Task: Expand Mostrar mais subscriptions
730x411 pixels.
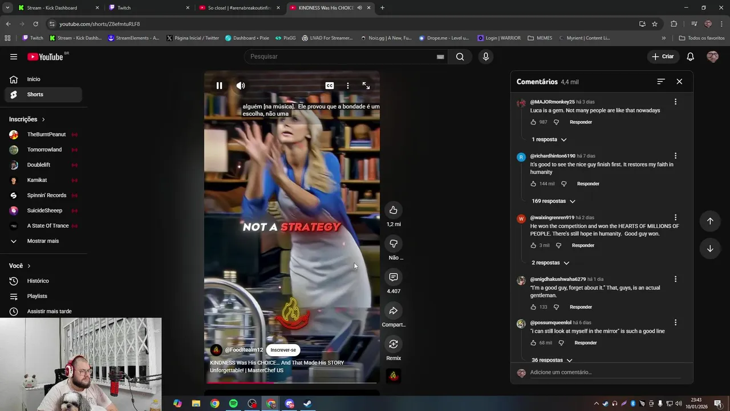Action: tap(43, 241)
